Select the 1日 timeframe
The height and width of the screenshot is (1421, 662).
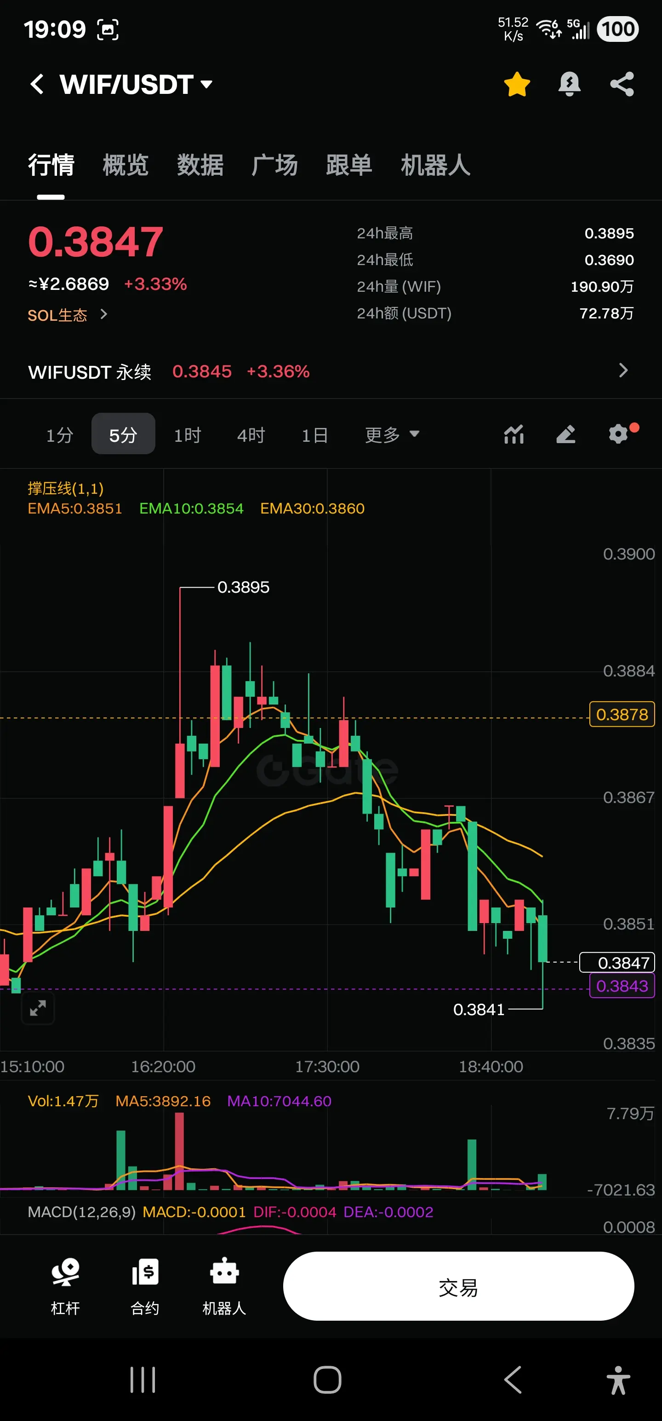[x=315, y=435]
